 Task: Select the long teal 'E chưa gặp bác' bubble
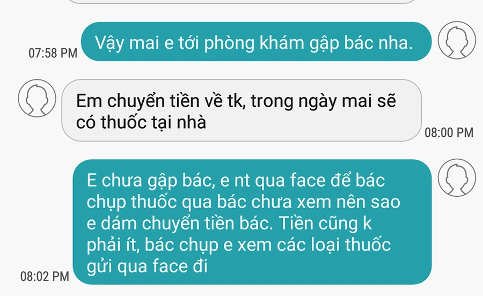click(252, 222)
